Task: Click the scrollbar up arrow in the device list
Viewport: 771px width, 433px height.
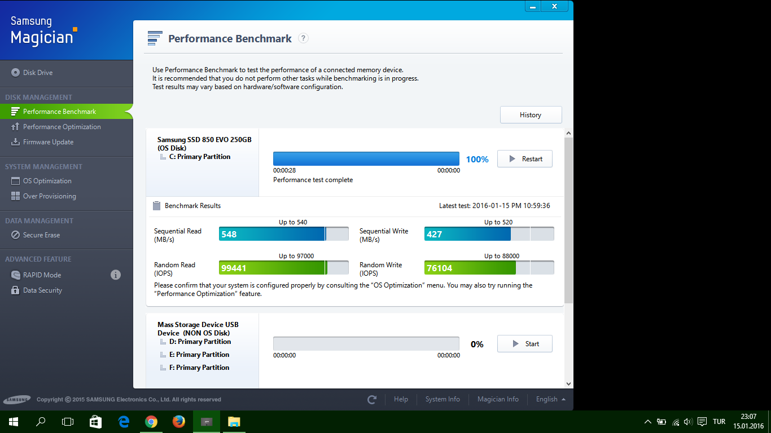Action: coord(568,133)
